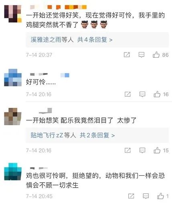Open user 溪雅途之雨 profile link

tap(46, 40)
